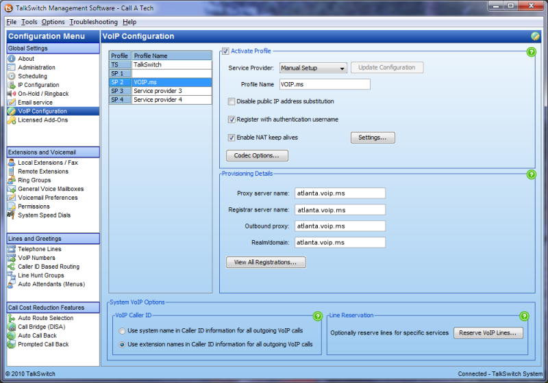Image resolution: width=548 pixels, height=383 pixels.
Task: Click the Outbound proxy field
Action: 340,226
